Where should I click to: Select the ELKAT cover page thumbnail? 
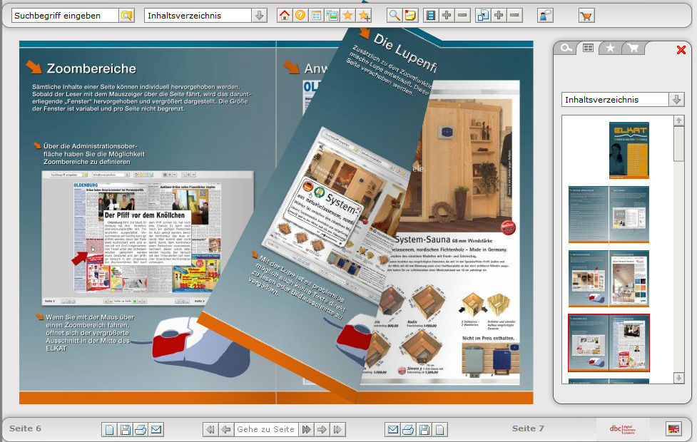[x=629, y=150]
